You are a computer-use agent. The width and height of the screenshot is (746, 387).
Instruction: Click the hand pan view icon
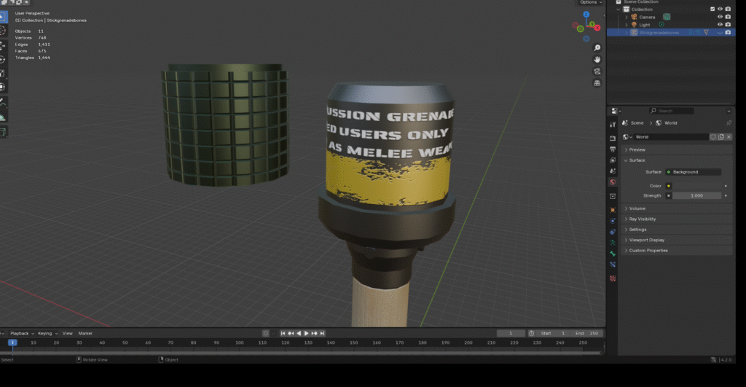pyautogui.click(x=597, y=59)
